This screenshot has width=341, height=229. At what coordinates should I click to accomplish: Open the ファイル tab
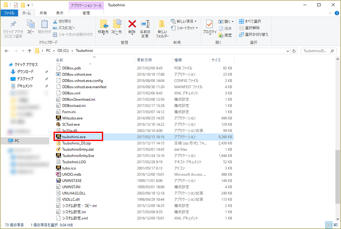point(9,13)
